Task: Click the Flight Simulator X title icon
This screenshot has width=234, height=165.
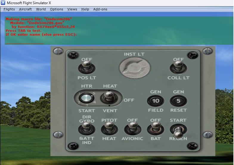Action: pyautogui.click(x=3, y=3)
